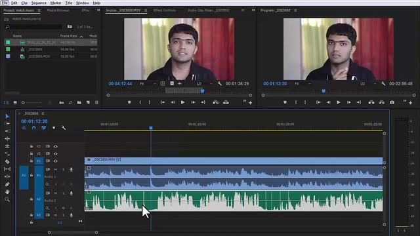Click Automate to Sequence icon
The width and height of the screenshot is (420, 236).
(x=62, y=102)
